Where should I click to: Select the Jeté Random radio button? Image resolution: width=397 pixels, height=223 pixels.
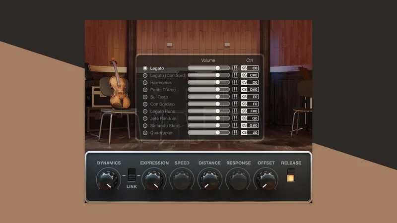coord(145,118)
